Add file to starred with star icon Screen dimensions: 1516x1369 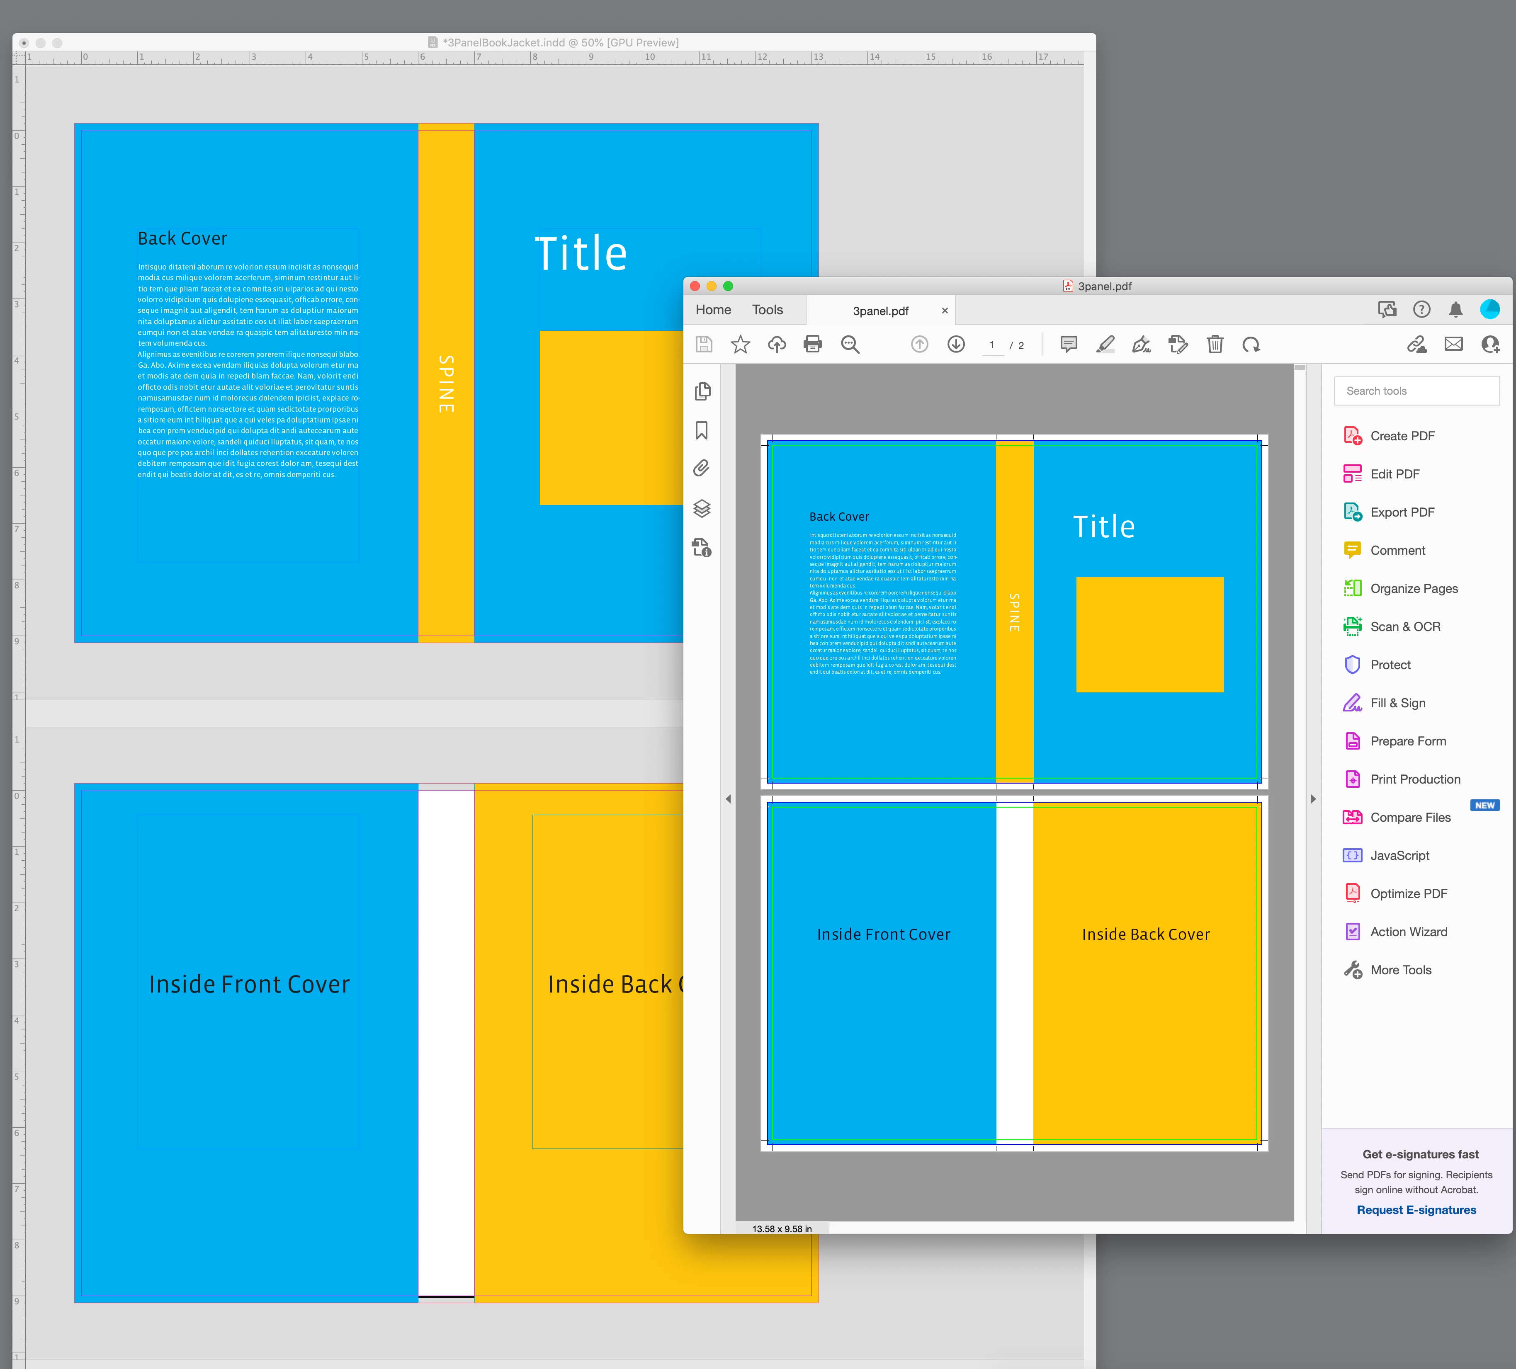[740, 344]
